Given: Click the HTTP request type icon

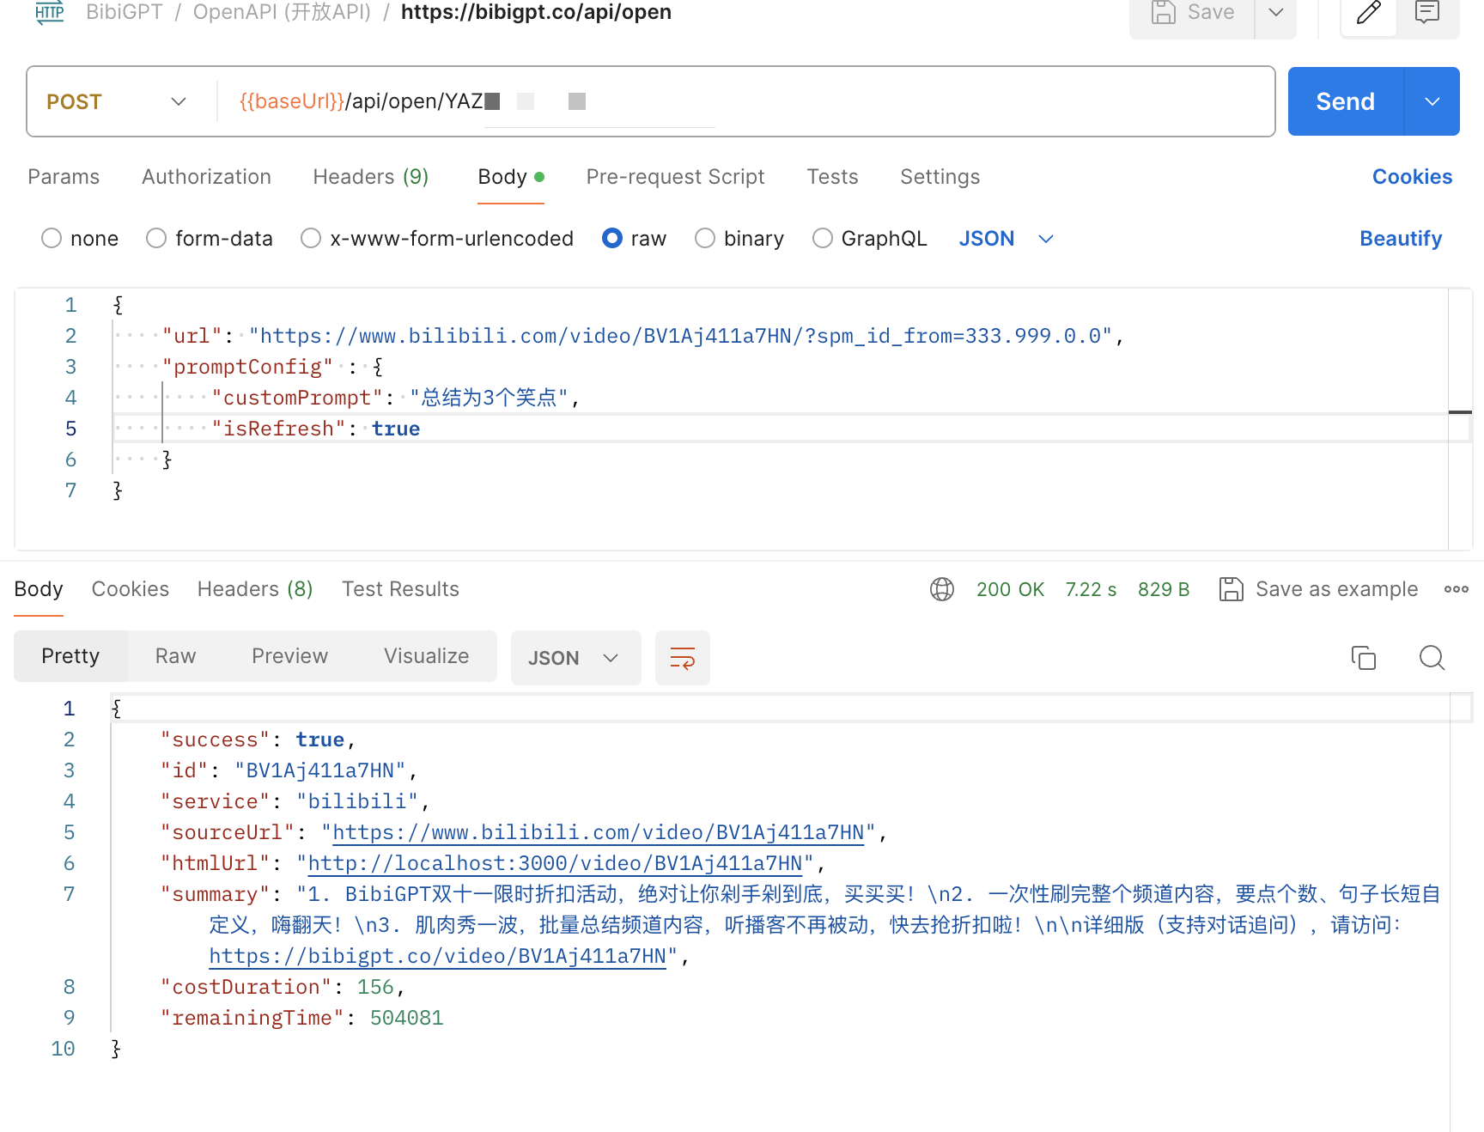Looking at the screenshot, I should (50, 12).
